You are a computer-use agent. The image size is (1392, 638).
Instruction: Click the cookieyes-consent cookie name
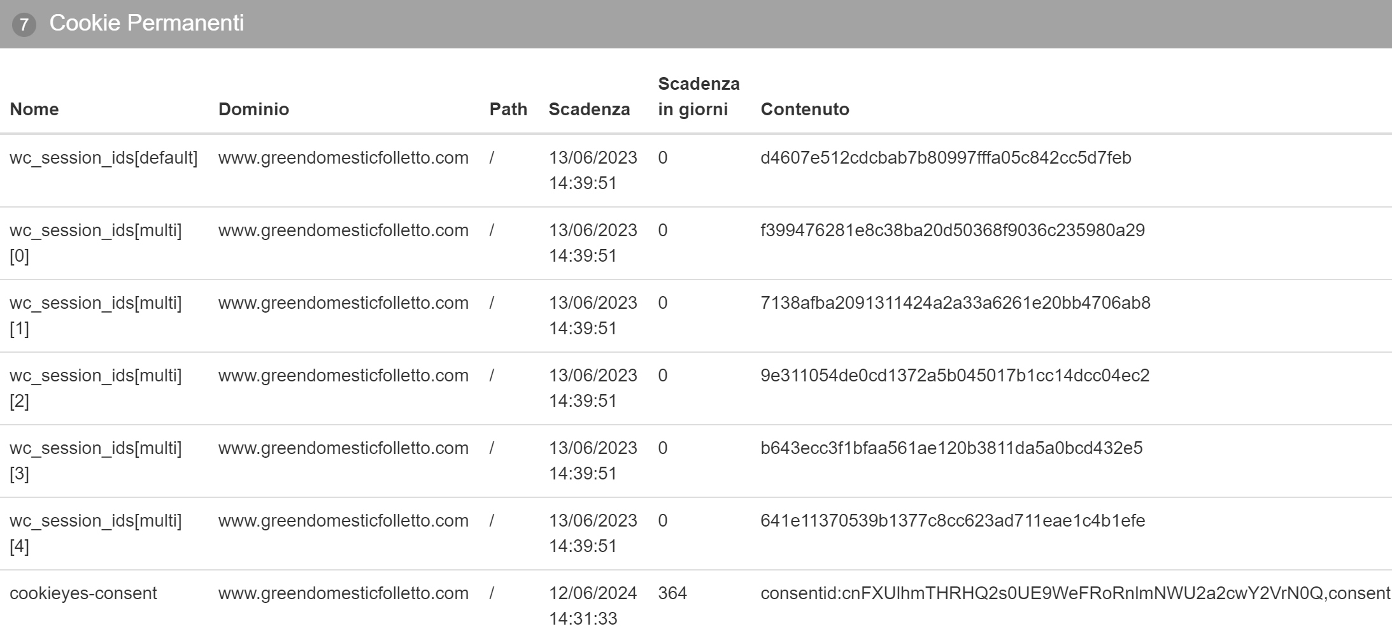click(x=83, y=593)
